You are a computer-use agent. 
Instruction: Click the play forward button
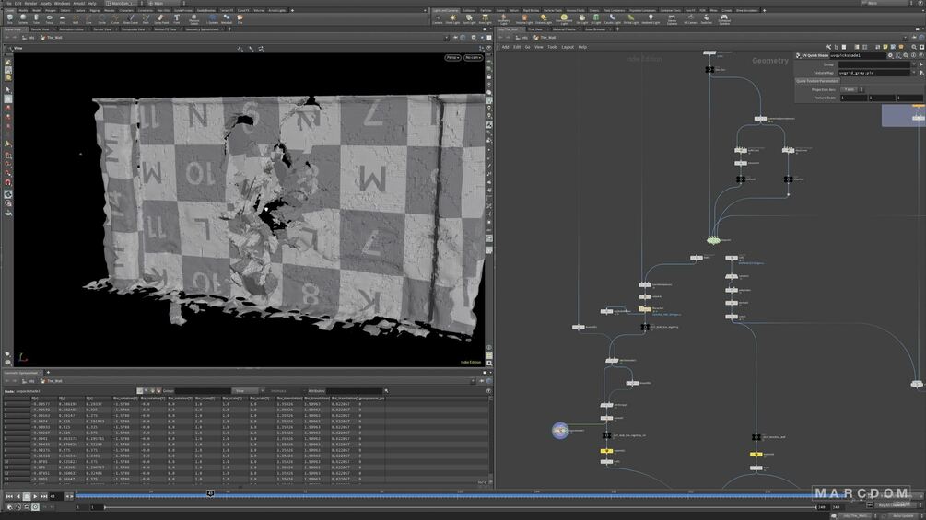[35, 496]
